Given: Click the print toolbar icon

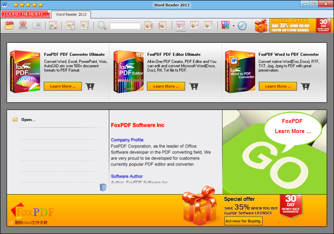Looking at the screenshot, I should (23, 26).
